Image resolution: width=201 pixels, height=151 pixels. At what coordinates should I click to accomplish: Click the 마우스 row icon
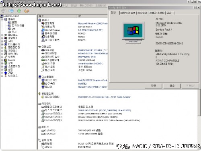click(x=43, y=147)
